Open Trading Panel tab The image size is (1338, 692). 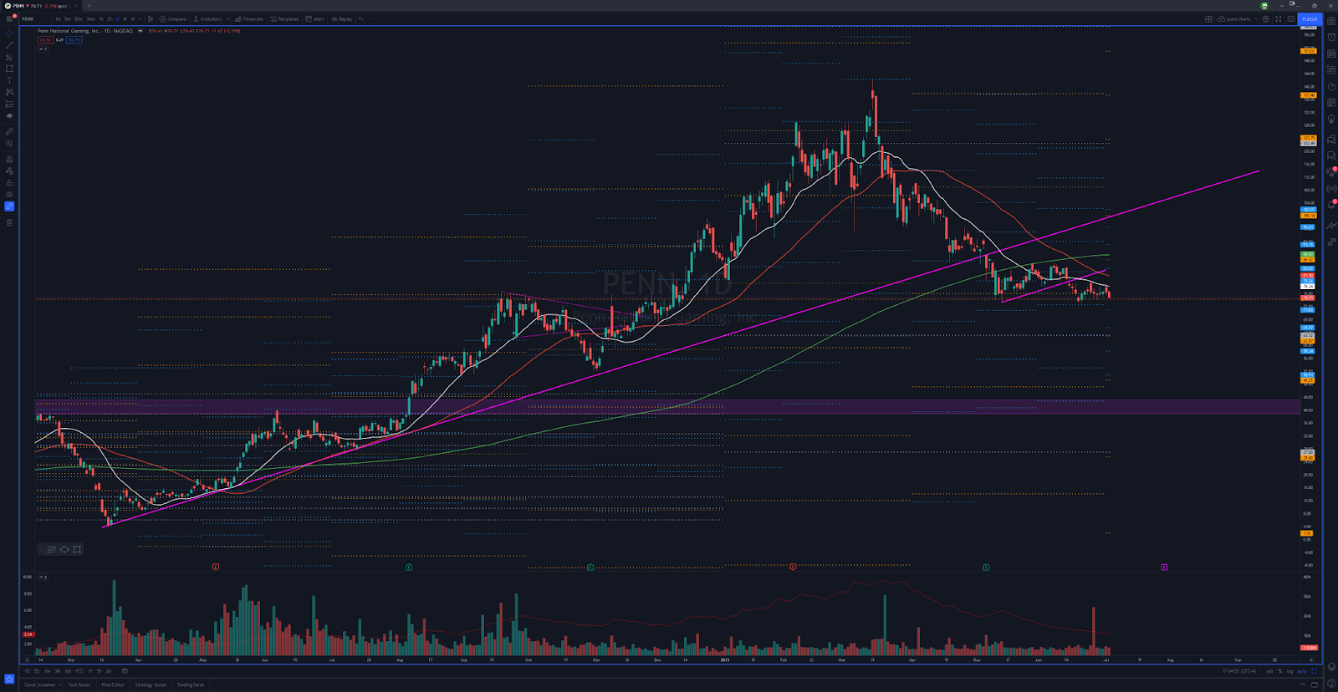[191, 685]
